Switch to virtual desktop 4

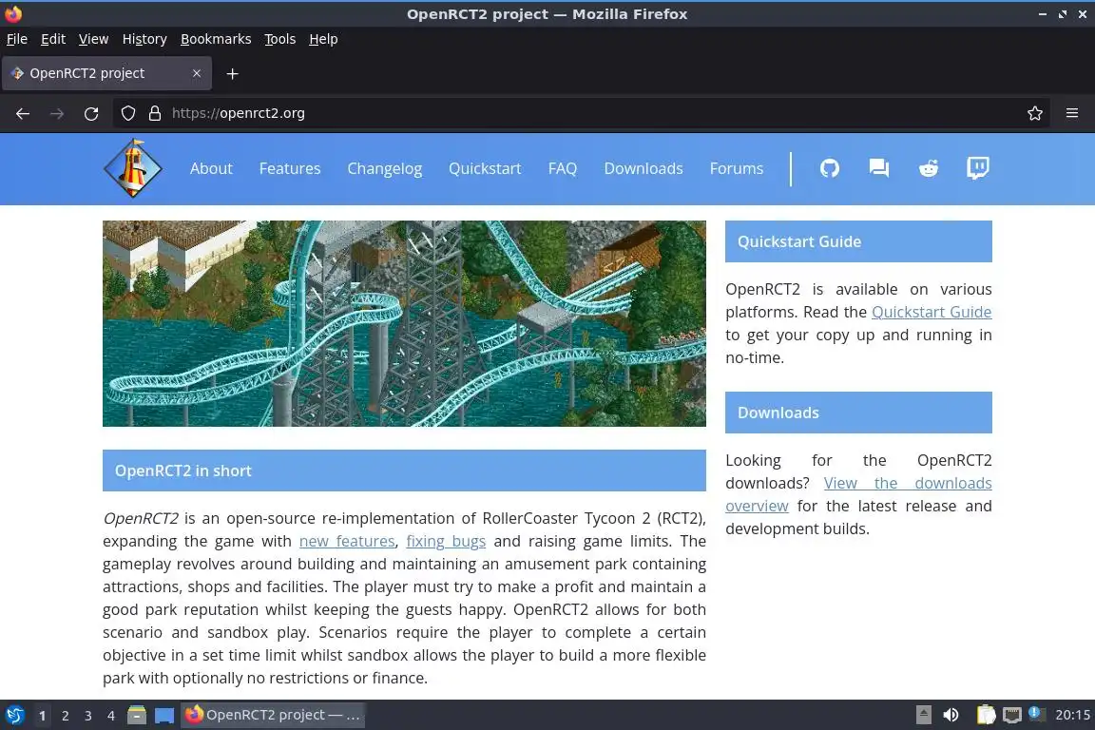111,716
